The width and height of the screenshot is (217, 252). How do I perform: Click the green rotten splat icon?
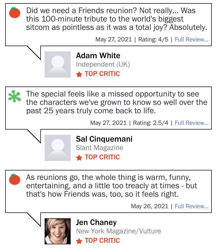click(x=14, y=96)
